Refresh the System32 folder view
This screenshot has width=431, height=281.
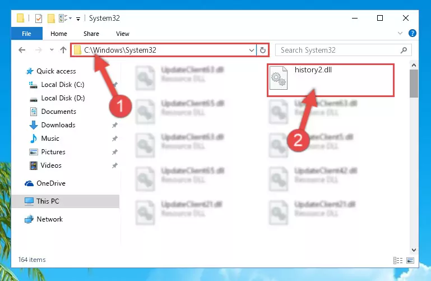coord(262,50)
